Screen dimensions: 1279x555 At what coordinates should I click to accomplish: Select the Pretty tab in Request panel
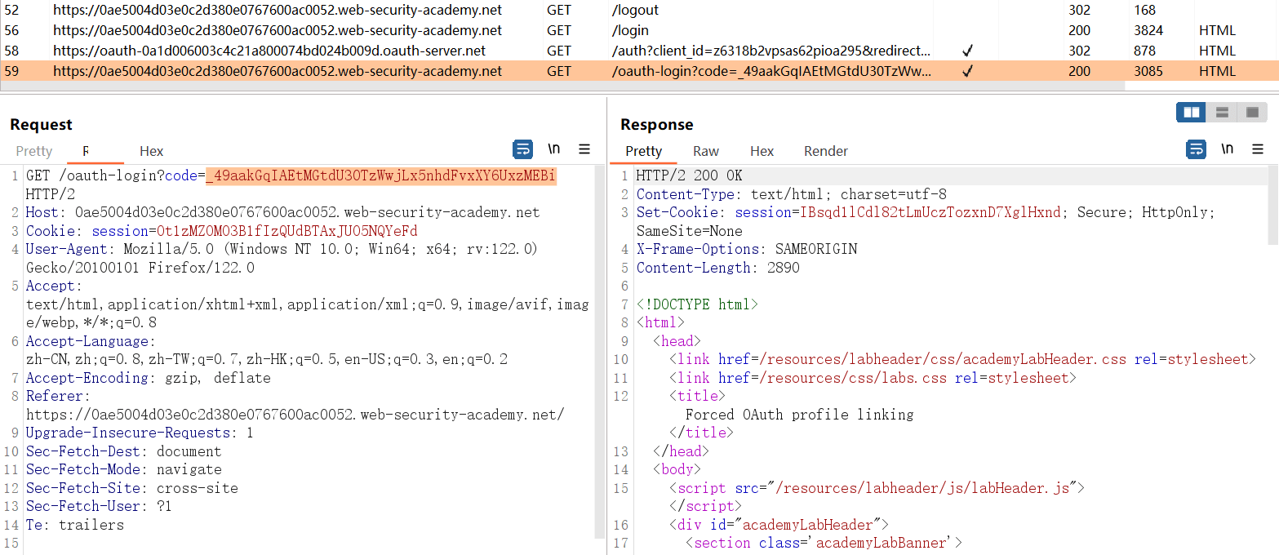click(x=34, y=151)
